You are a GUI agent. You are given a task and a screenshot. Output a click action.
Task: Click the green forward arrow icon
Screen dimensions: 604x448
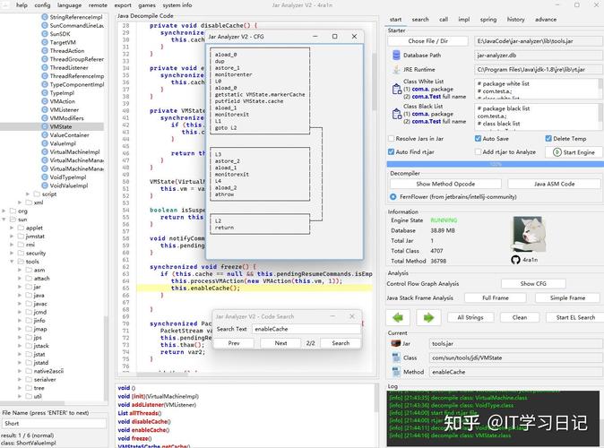point(428,317)
